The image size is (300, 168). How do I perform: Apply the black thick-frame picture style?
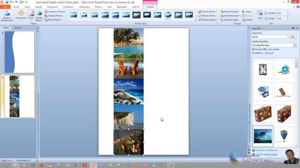pos(147,14)
